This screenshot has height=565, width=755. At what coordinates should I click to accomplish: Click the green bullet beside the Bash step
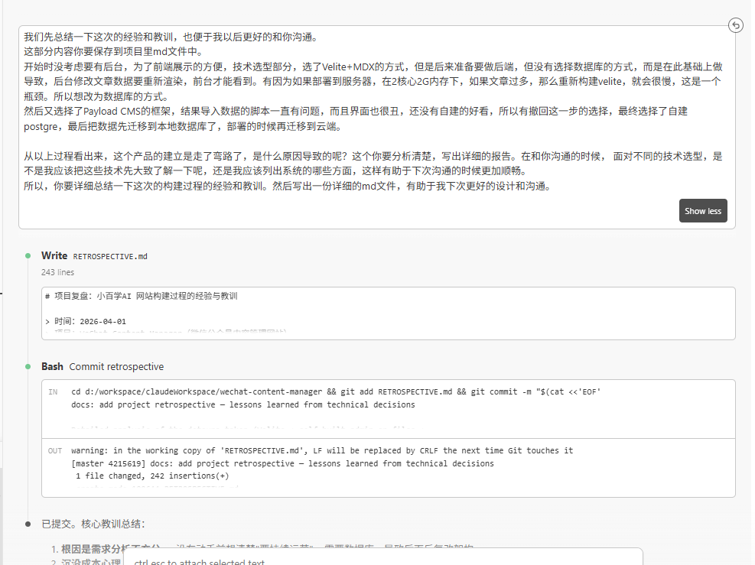tap(29, 367)
